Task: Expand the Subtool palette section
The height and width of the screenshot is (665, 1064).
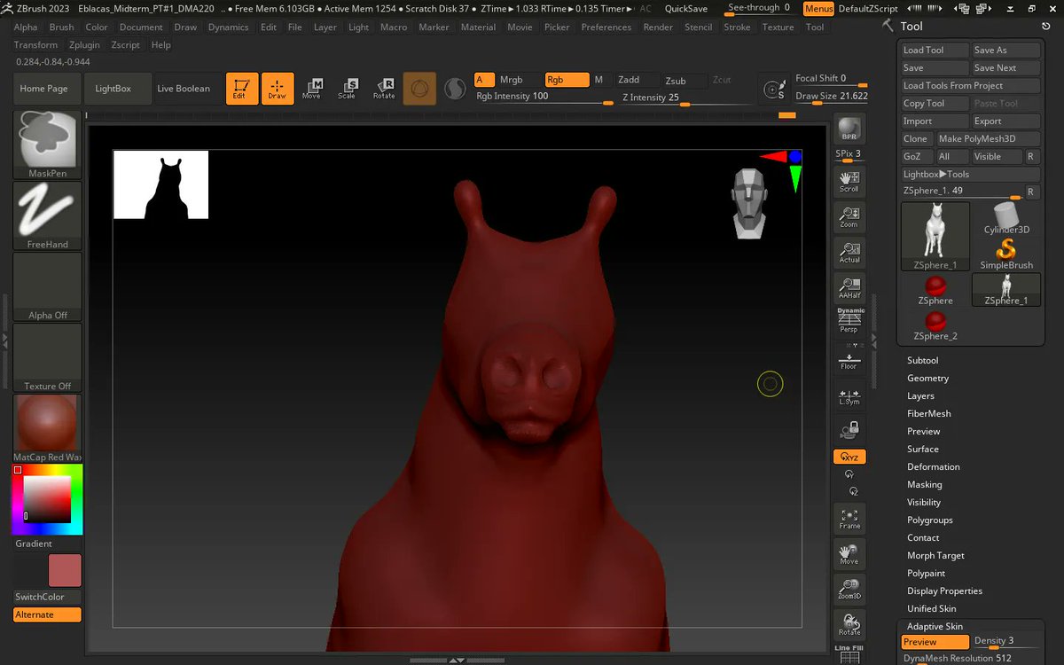Action: [x=922, y=360]
